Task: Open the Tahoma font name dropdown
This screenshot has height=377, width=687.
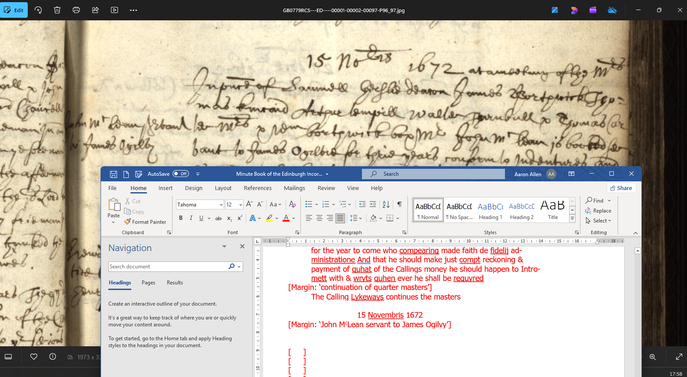Action: pos(221,205)
